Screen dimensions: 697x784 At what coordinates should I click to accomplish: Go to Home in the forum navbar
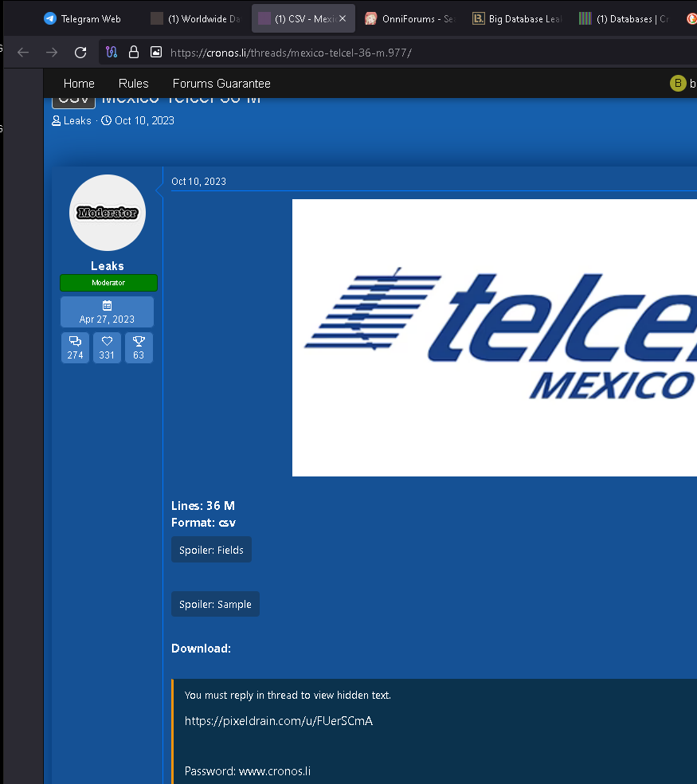(79, 83)
